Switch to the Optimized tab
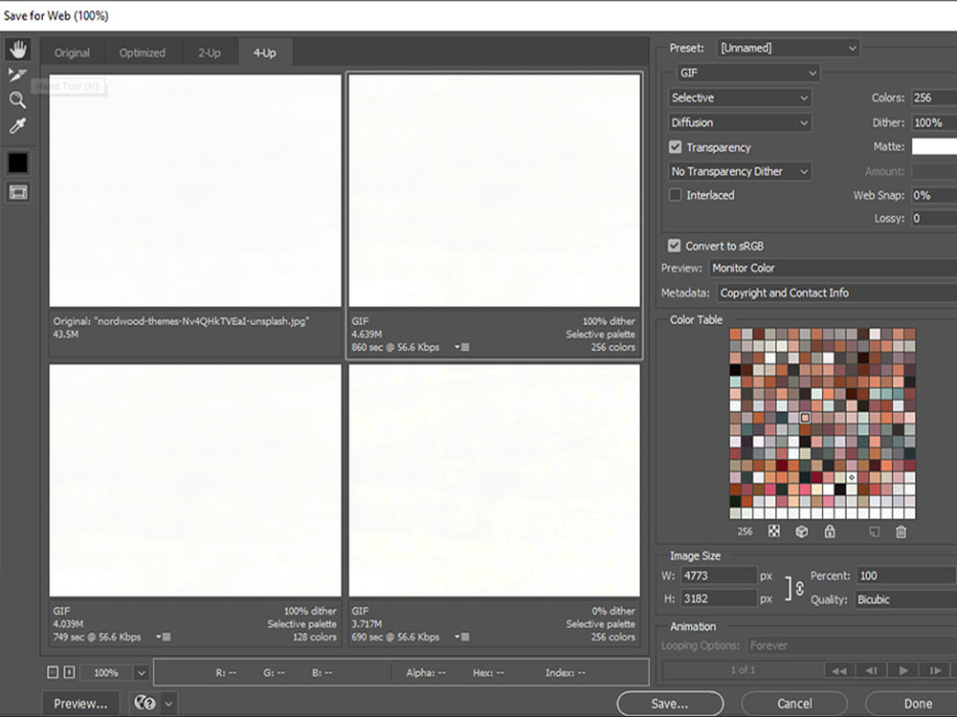 pyautogui.click(x=143, y=53)
